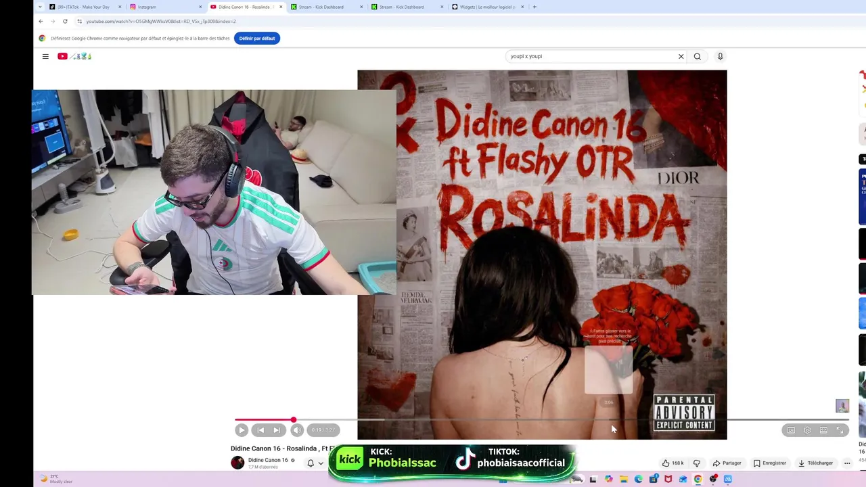Mute the video with the speaker icon

click(297, 430)
